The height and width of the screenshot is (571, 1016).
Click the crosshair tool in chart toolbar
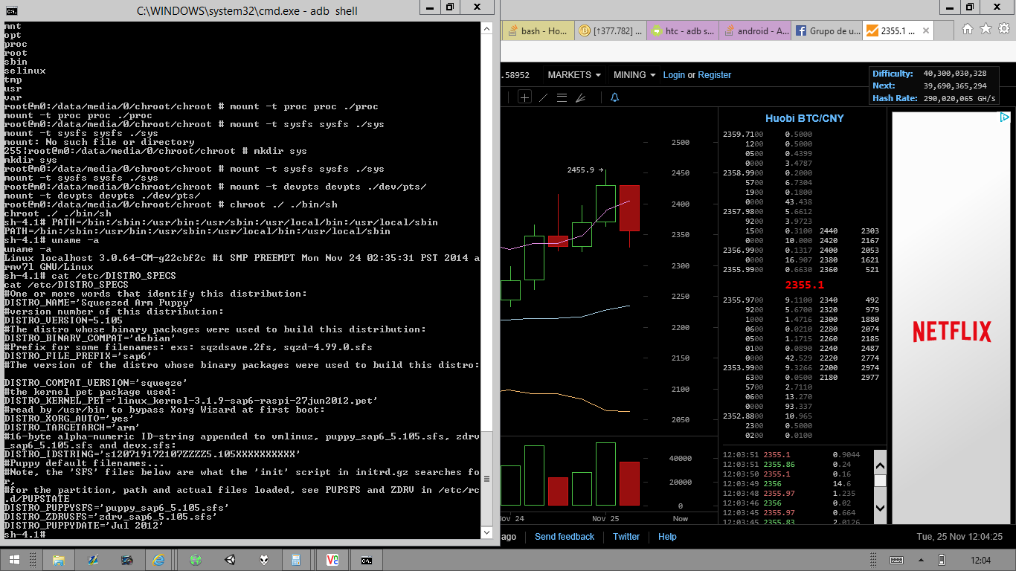524,97
